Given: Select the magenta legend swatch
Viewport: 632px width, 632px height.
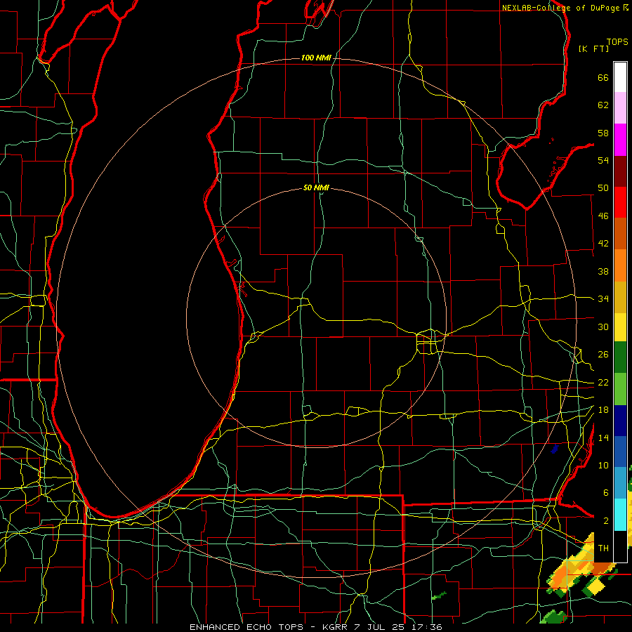Looking at the screenshot, I should pos(620,140).
